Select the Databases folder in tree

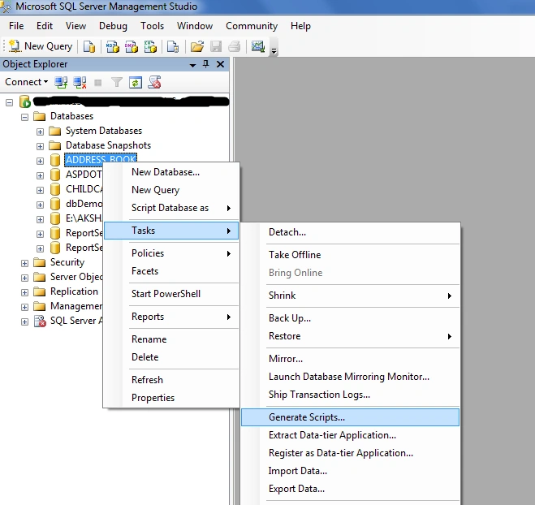[x=71, y=116]
